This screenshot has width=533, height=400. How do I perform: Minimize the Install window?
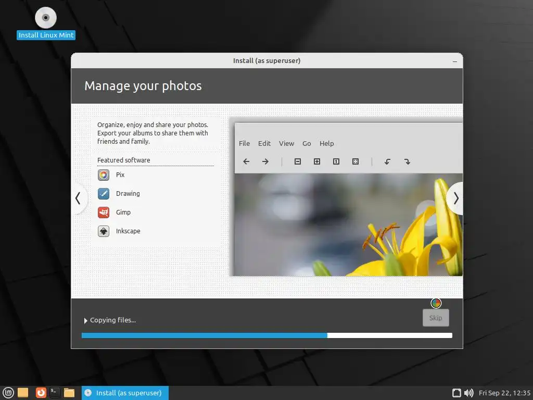[x=455, y=61]
